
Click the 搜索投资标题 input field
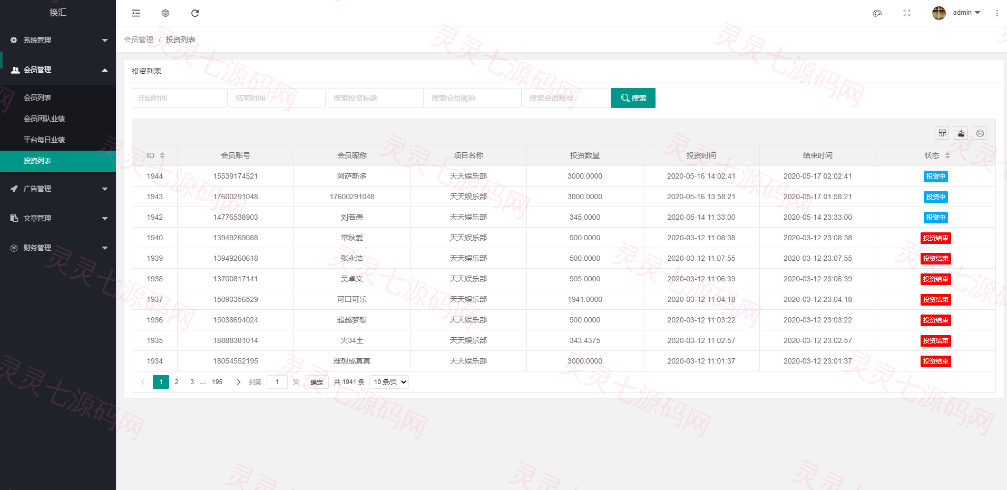(376, 98)
